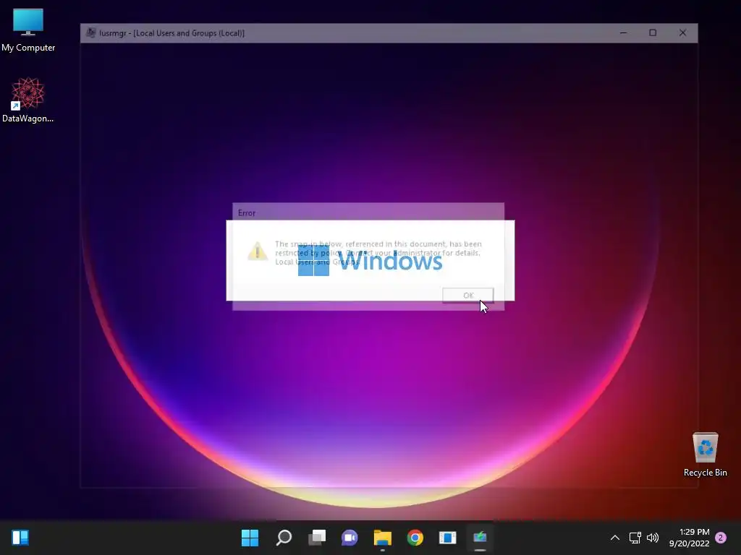741x555 pixels.
Task: Launch Google Chrome from the taskbar
Action: pyautogui.click(x=415, y=538)
